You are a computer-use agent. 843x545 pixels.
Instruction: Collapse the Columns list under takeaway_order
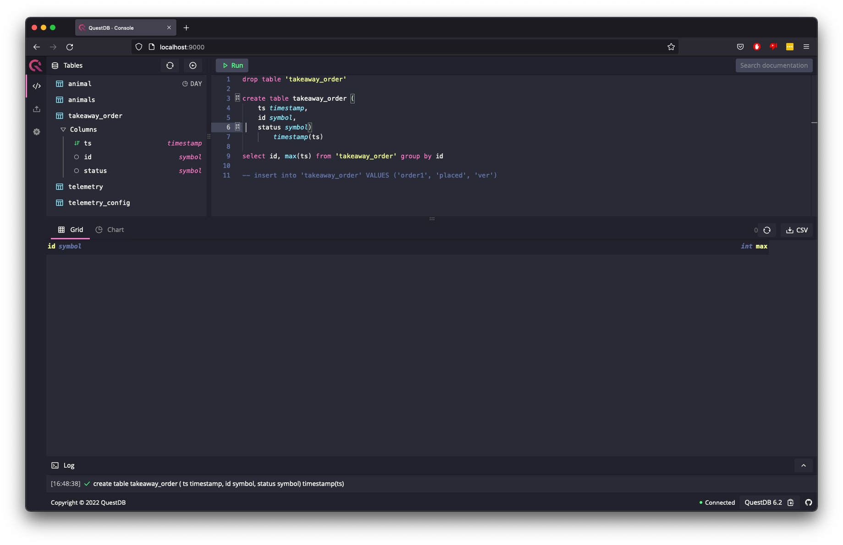pyautogui.click(x=63, y=130)
